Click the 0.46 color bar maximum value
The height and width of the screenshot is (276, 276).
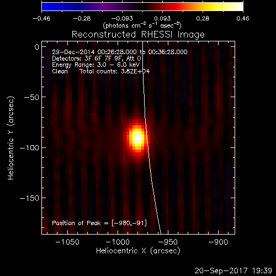(243, 18)
